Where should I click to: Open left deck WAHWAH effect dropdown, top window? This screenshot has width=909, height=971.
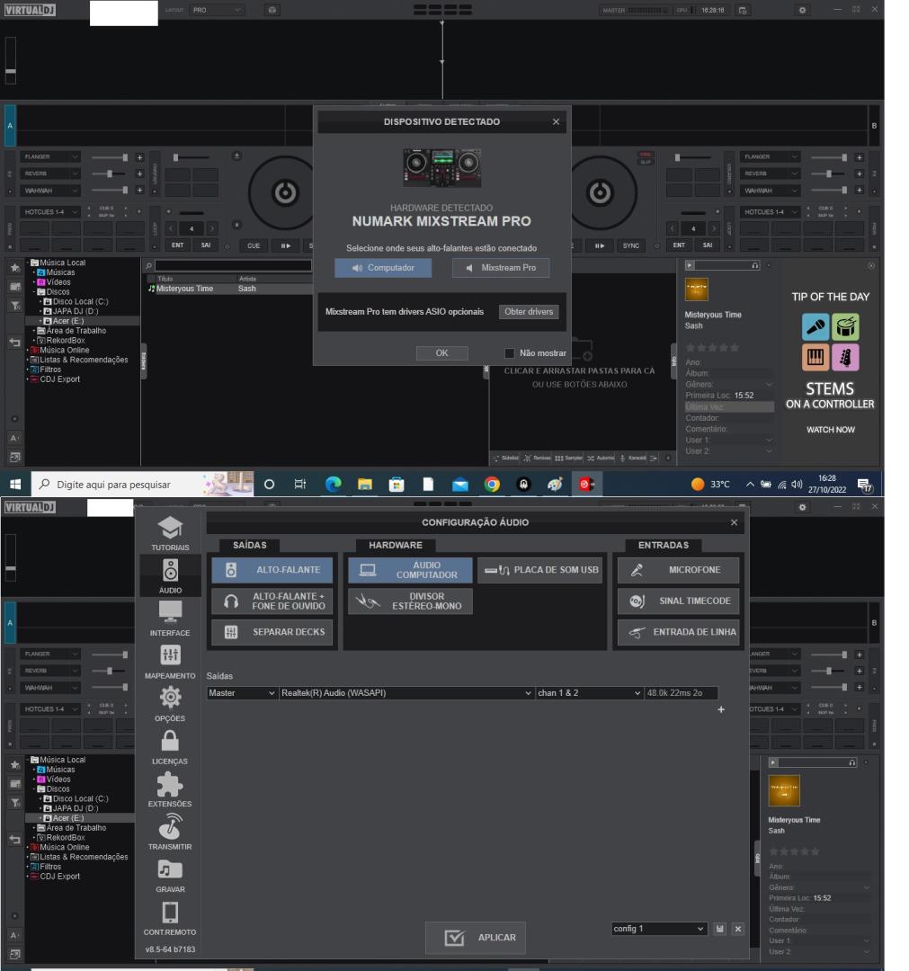pos(50,191)
